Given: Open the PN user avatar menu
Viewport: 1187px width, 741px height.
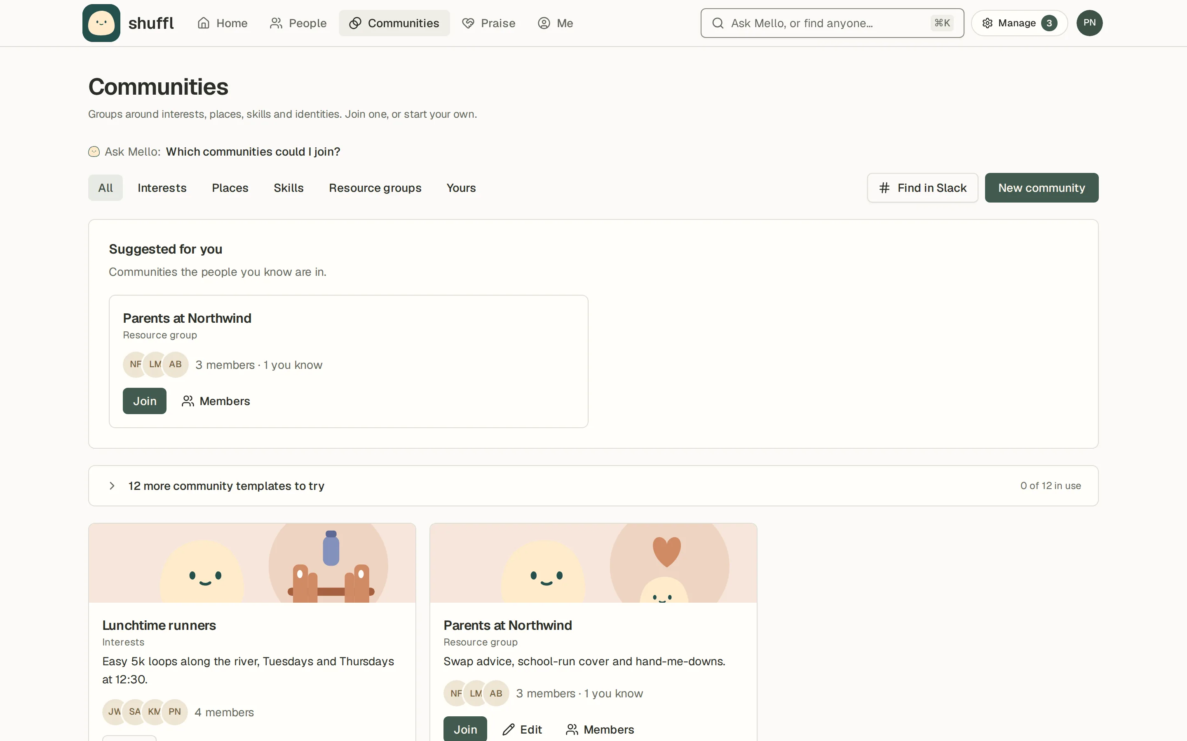Looking at the screenshot, I should point(1089,23).
